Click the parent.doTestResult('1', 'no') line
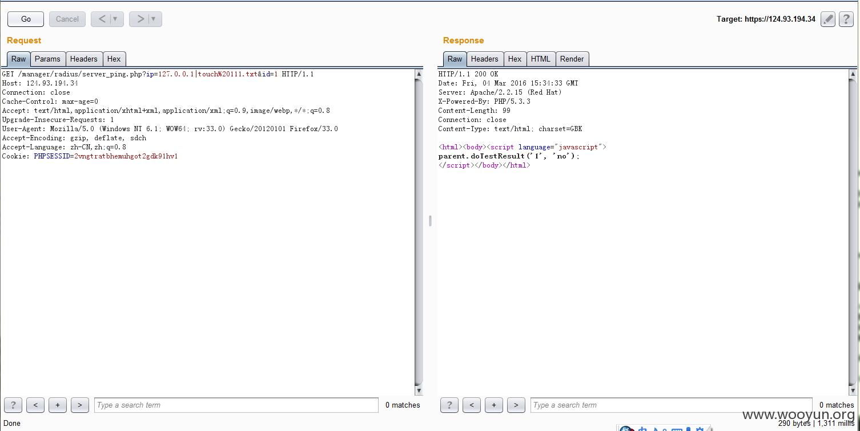This screenshot has height=431, width=860. click(509, 156)
